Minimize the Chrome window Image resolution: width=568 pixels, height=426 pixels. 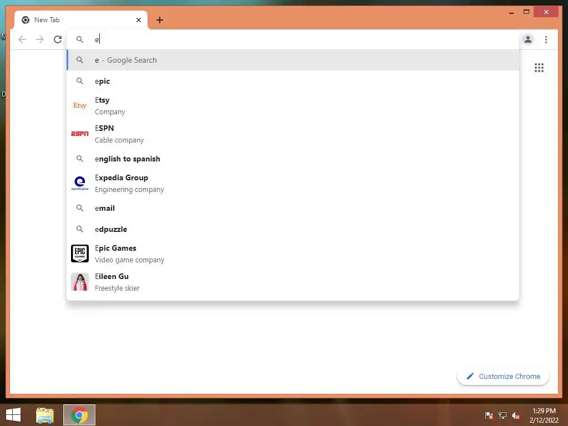511,12
